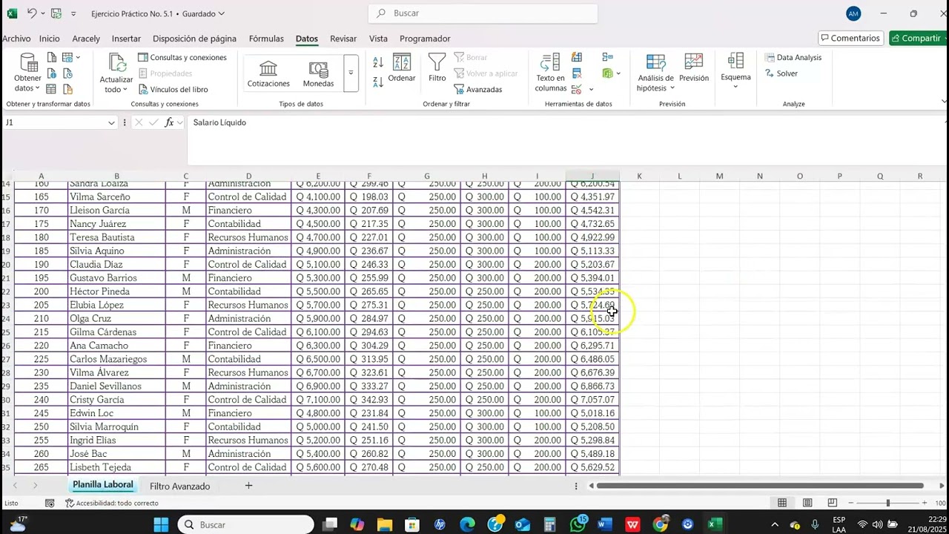Open the Archivo menu
This screenshot has height=534, width=949.
tap(16, 39)
